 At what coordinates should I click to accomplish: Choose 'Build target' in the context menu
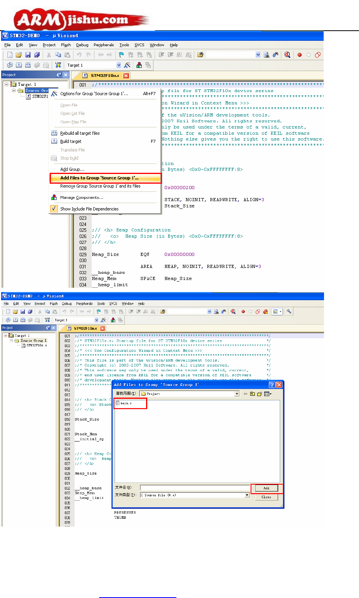tap(105, 141)
